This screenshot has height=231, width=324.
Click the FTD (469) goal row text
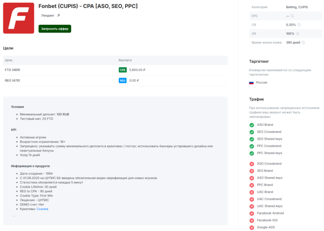(x=13, y=70)
